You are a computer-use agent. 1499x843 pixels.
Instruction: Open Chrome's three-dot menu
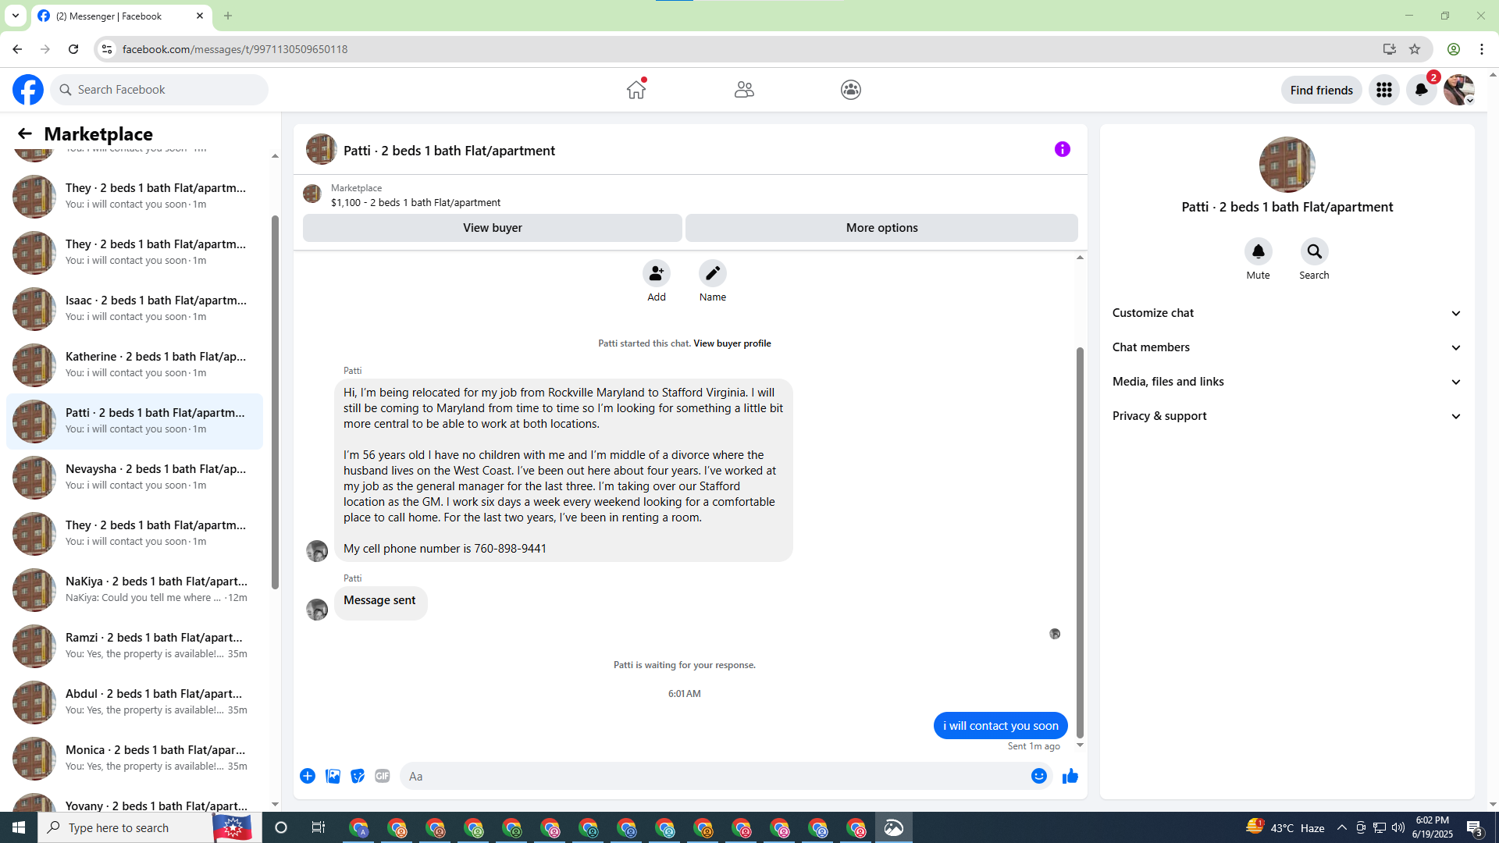tap(1482, 49)
